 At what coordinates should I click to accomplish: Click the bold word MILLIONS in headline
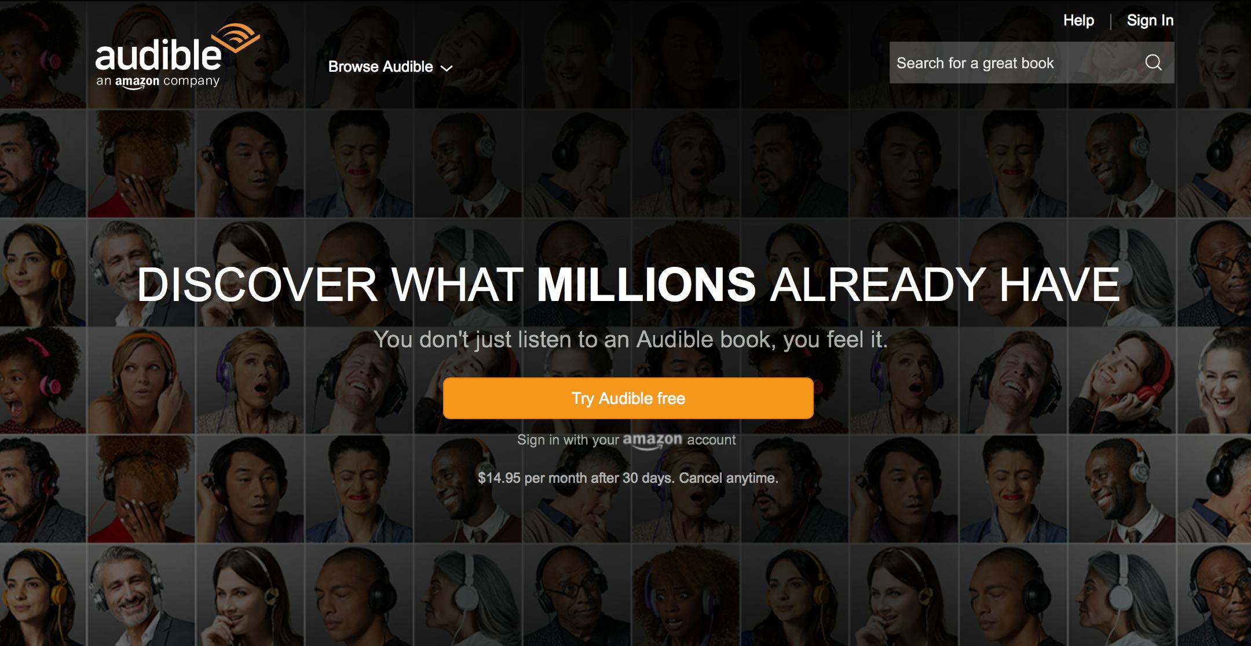[646, 284]
